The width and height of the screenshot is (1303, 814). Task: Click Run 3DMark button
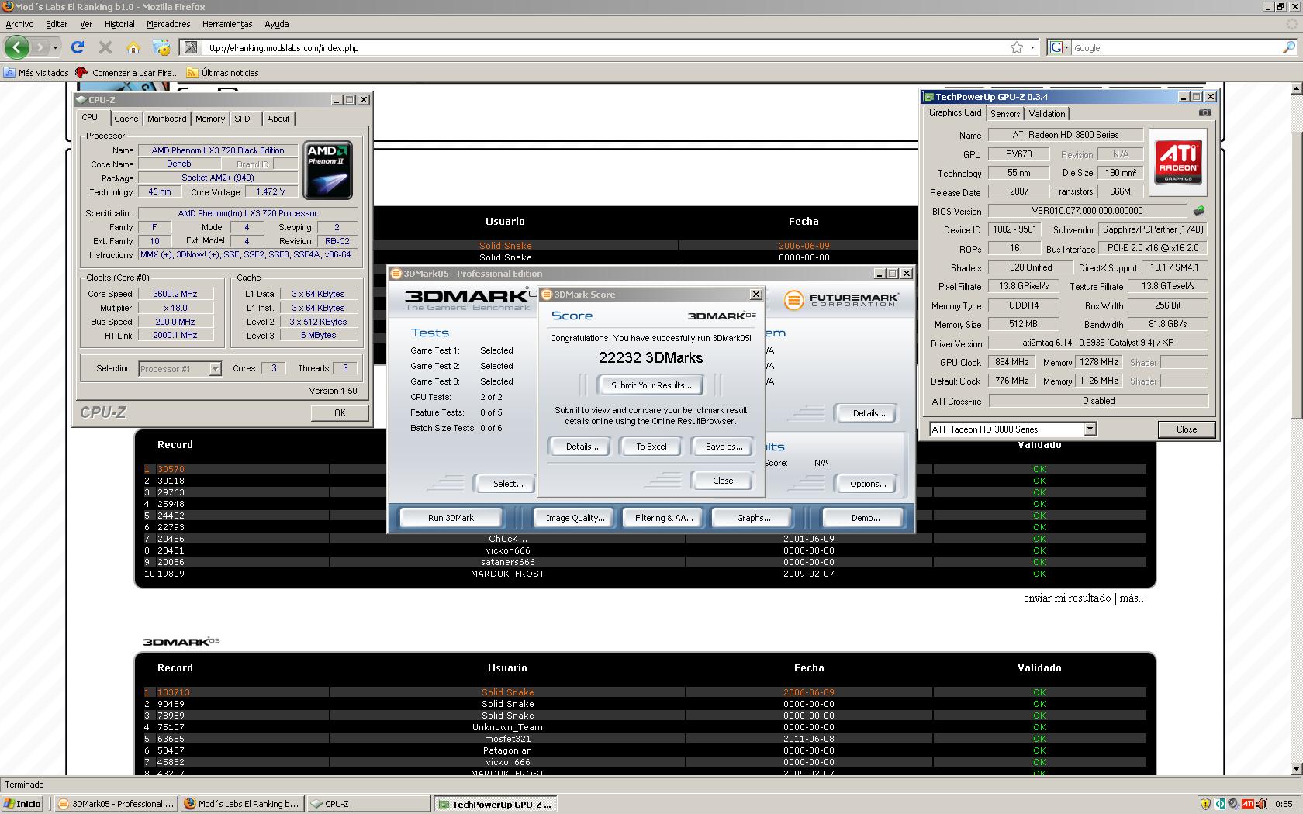point(451,518)
